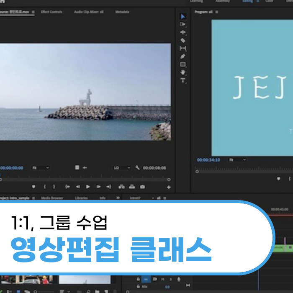Click Program timecode 00:00:34:10
Viewport: 293px width, 293px height.
(208, 160)
